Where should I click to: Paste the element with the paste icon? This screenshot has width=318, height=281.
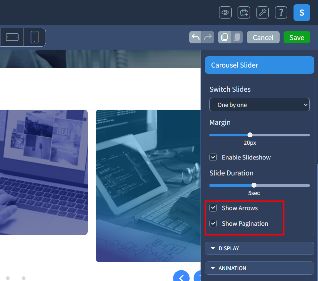click(x=237, y=37)
